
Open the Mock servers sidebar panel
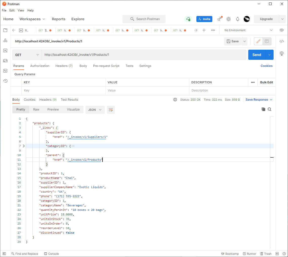tap(5, 61)
